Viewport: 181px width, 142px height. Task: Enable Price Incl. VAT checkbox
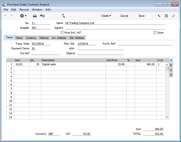62,33
